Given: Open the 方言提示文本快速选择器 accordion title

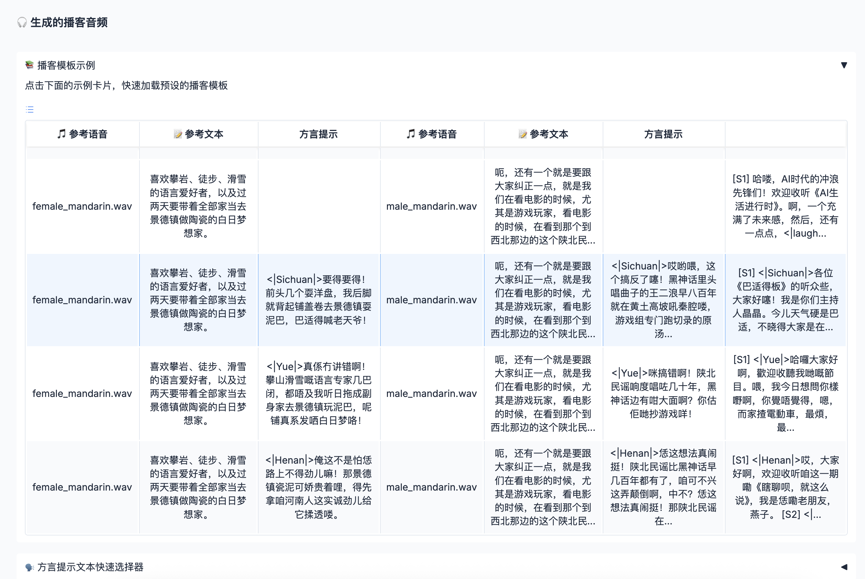Looking at the screenshot, I should (90, 567).
